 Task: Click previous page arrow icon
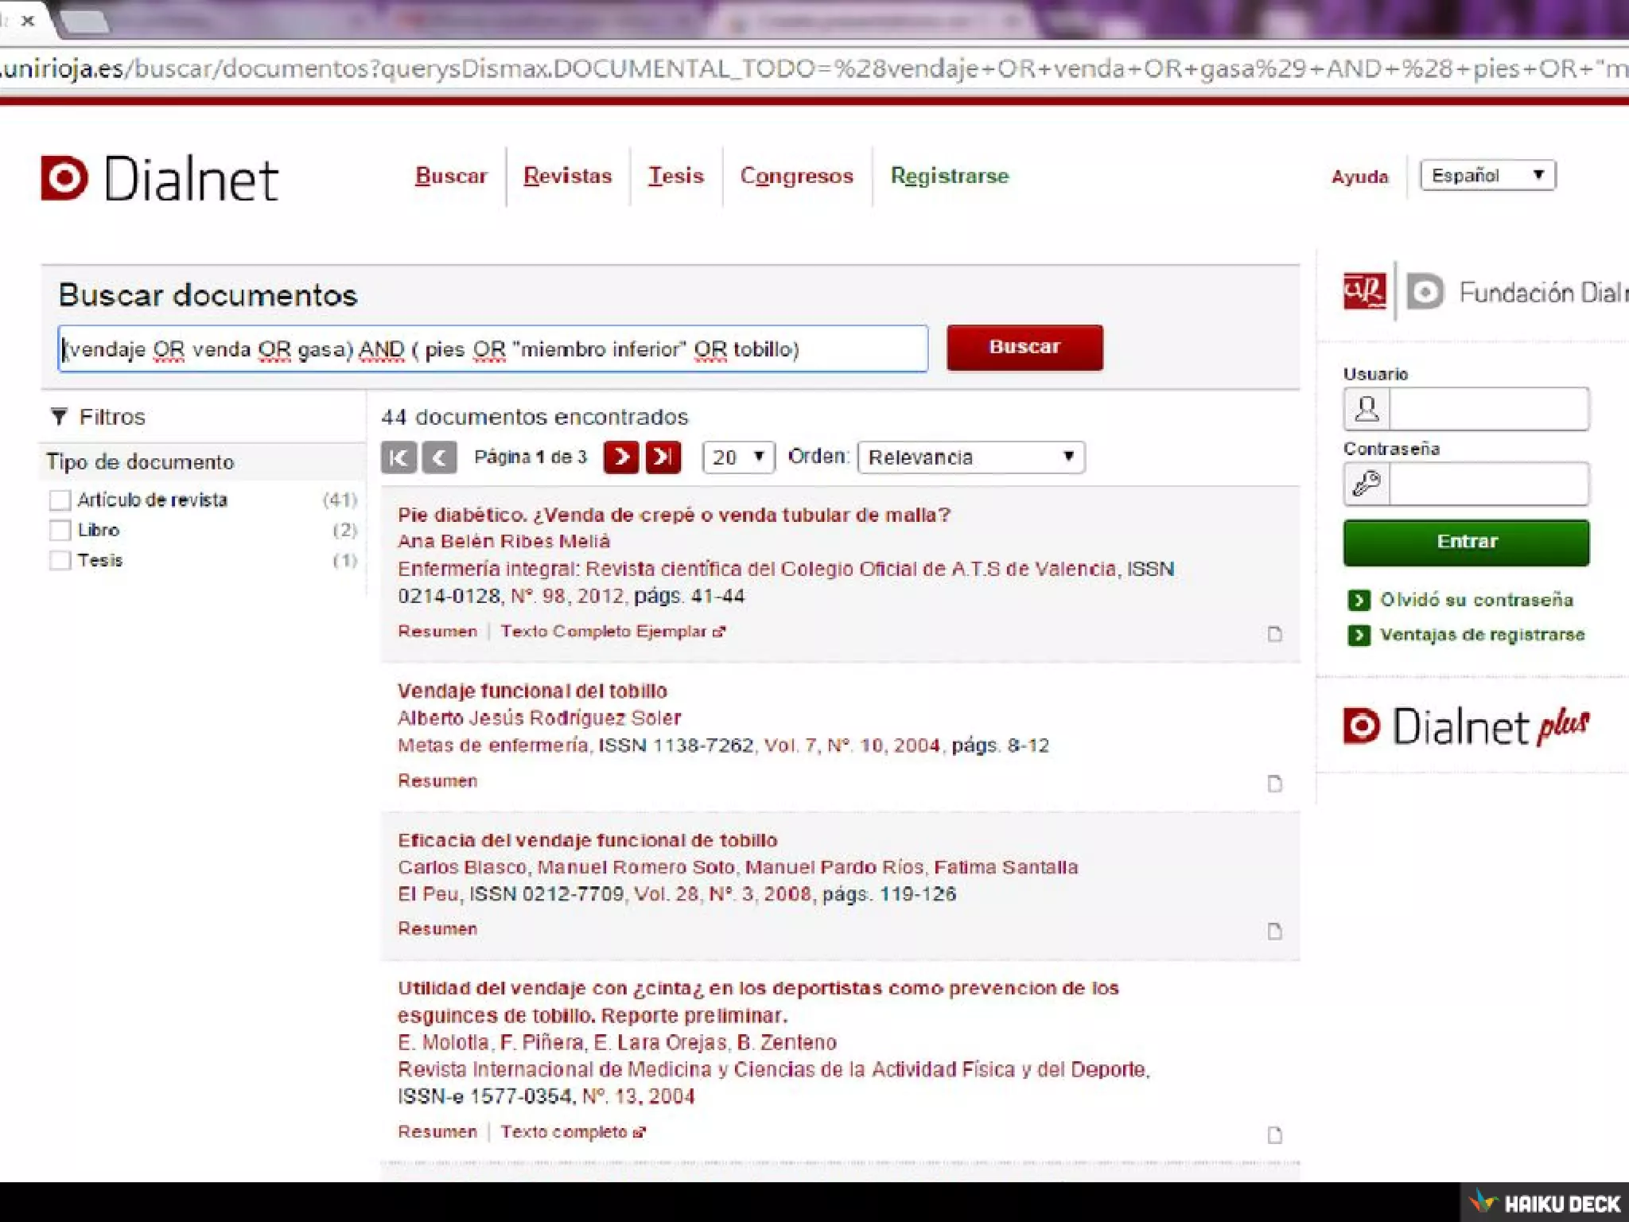pos(439,457)
